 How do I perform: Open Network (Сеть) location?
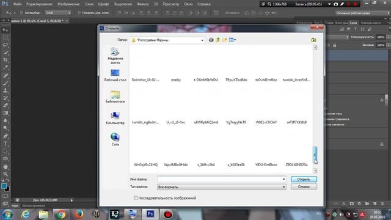(x=115, y=140)
